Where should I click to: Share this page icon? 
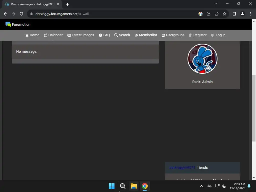(x=216, y=14)
